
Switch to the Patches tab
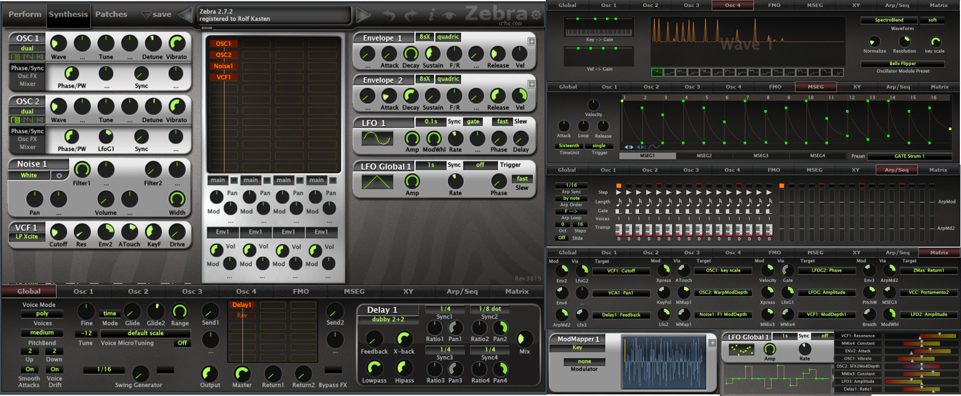111,14
